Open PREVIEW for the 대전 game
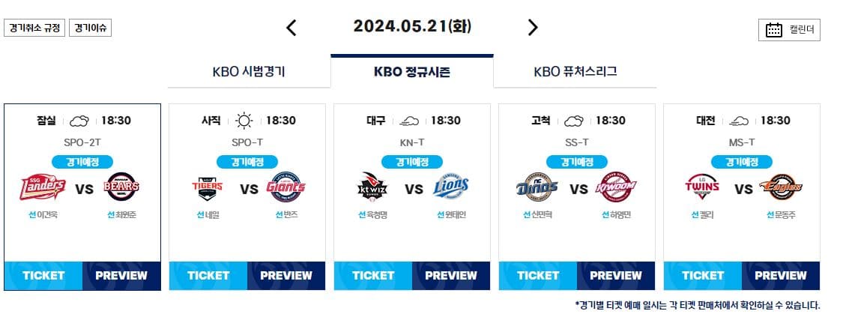Screen dimensions: 846x326 click(x=781, y=276)
